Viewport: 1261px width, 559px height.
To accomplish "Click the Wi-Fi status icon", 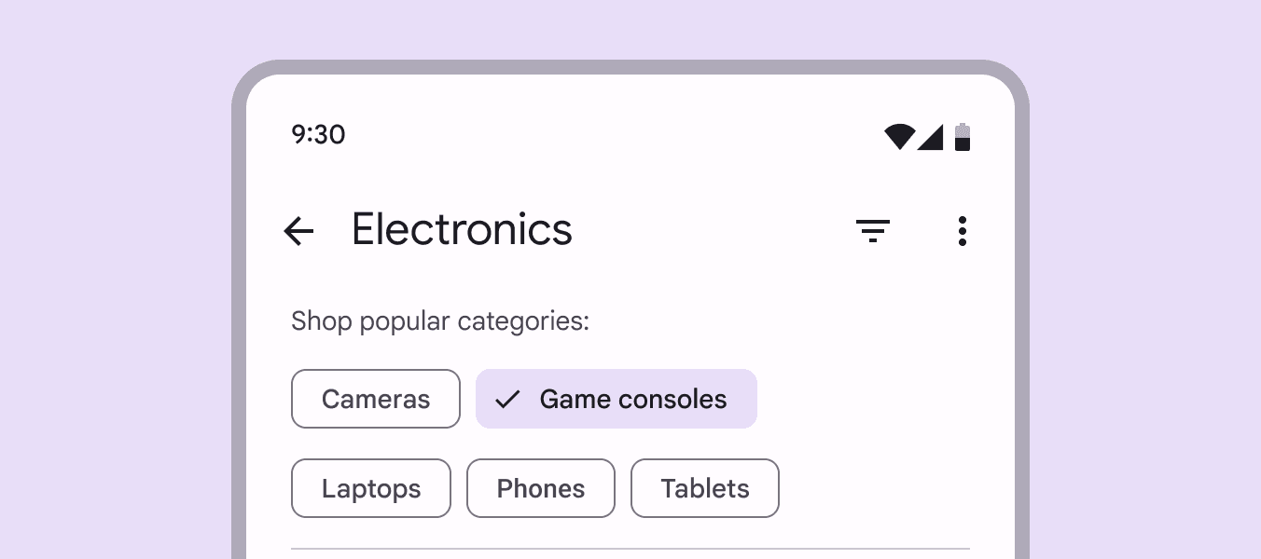I will (898, 136).
